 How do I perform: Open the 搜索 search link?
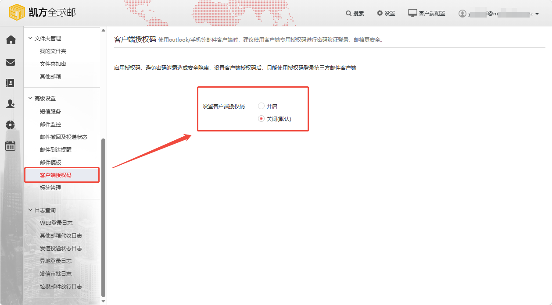point(358,14)
